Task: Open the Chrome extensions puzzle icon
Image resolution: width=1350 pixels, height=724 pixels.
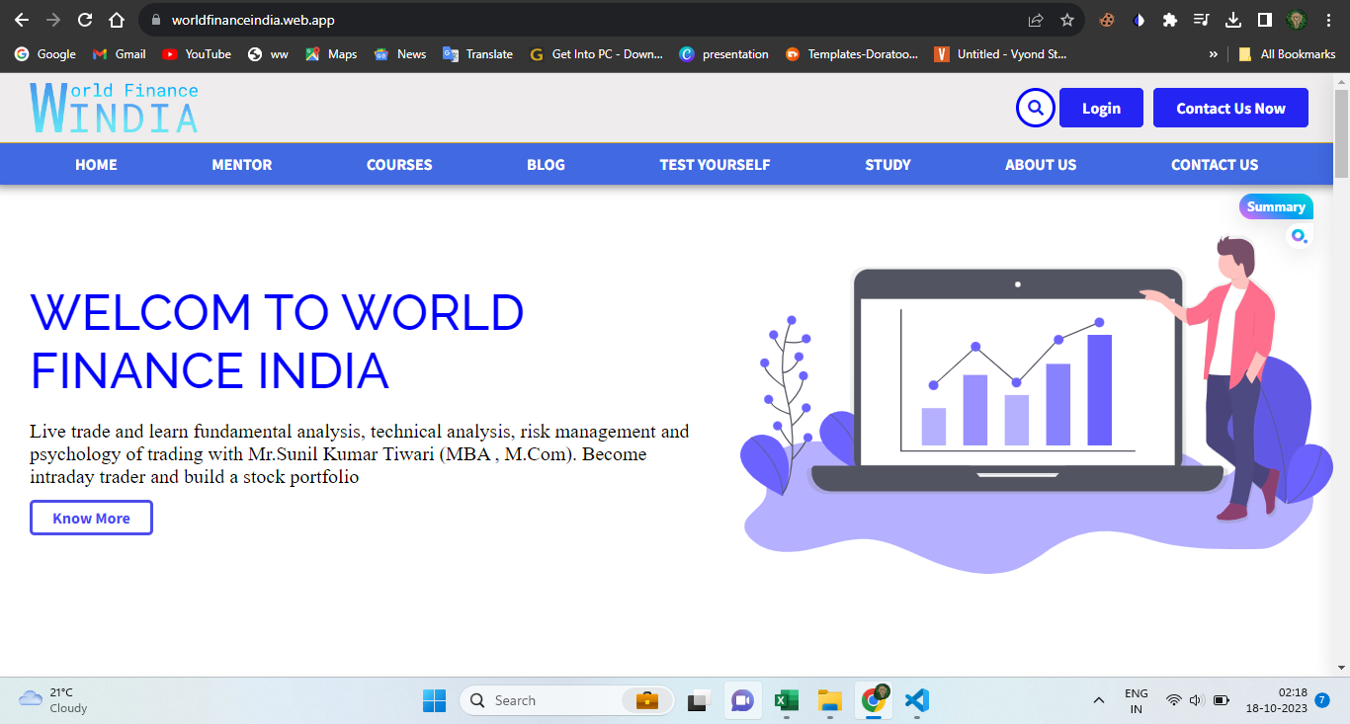Action: [x=1170, y=20]
